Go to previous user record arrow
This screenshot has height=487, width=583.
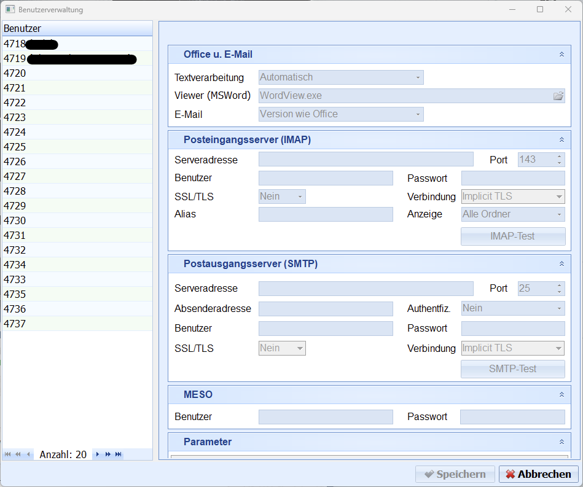[28, 454]
